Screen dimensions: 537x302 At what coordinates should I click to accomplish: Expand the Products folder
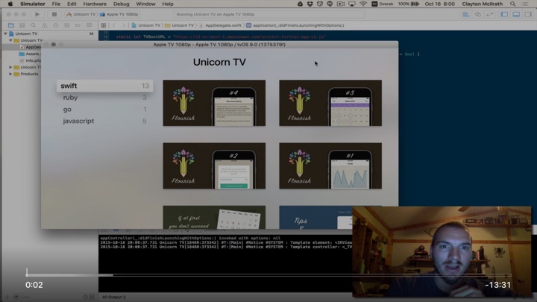click(10, 74)
